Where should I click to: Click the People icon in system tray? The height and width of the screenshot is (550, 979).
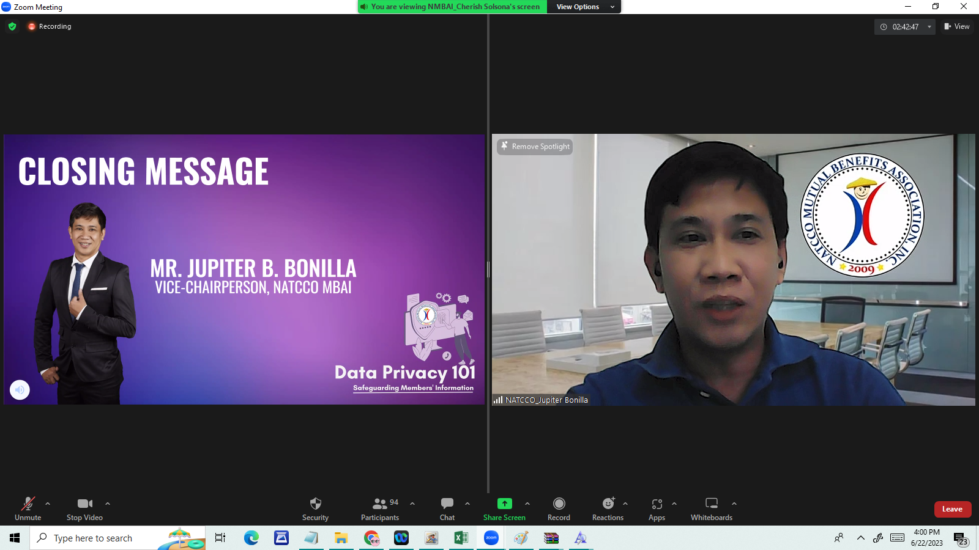click(x=839, y=538)
